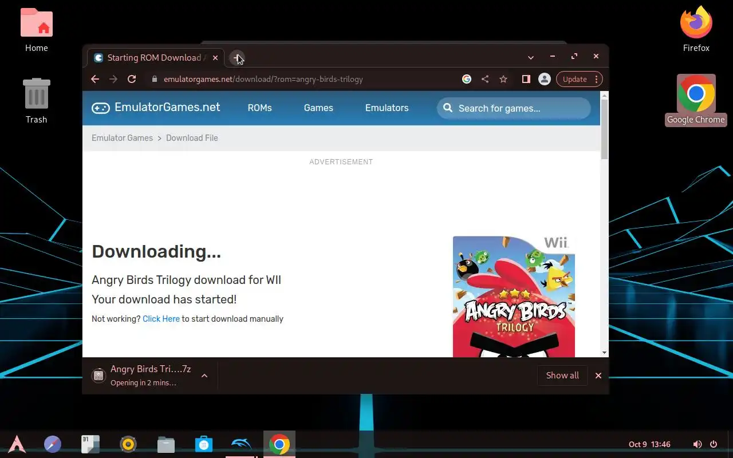Image resolution: width=733 pixels, height=458 pixels.
Task: Go to Emulator Games breadcrumb
Action: point(122,138)
